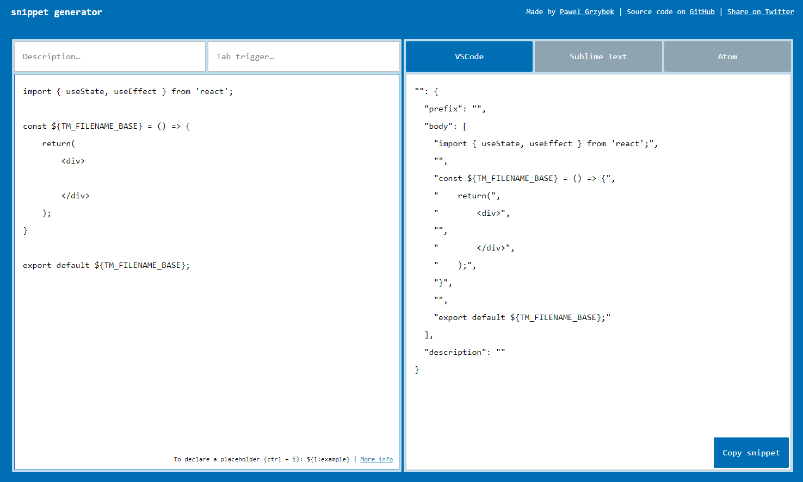Select the VSCode tab
The height and width of the screenshot is (482, 803).
click(469, 57)
